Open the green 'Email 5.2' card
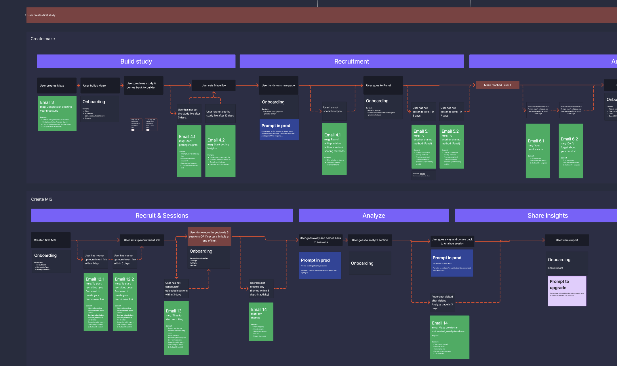 [x=452, y=146]
